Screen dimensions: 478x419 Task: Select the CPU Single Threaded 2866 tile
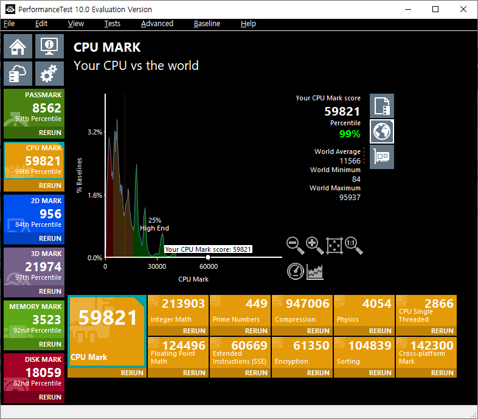click(x=426, y=310)
